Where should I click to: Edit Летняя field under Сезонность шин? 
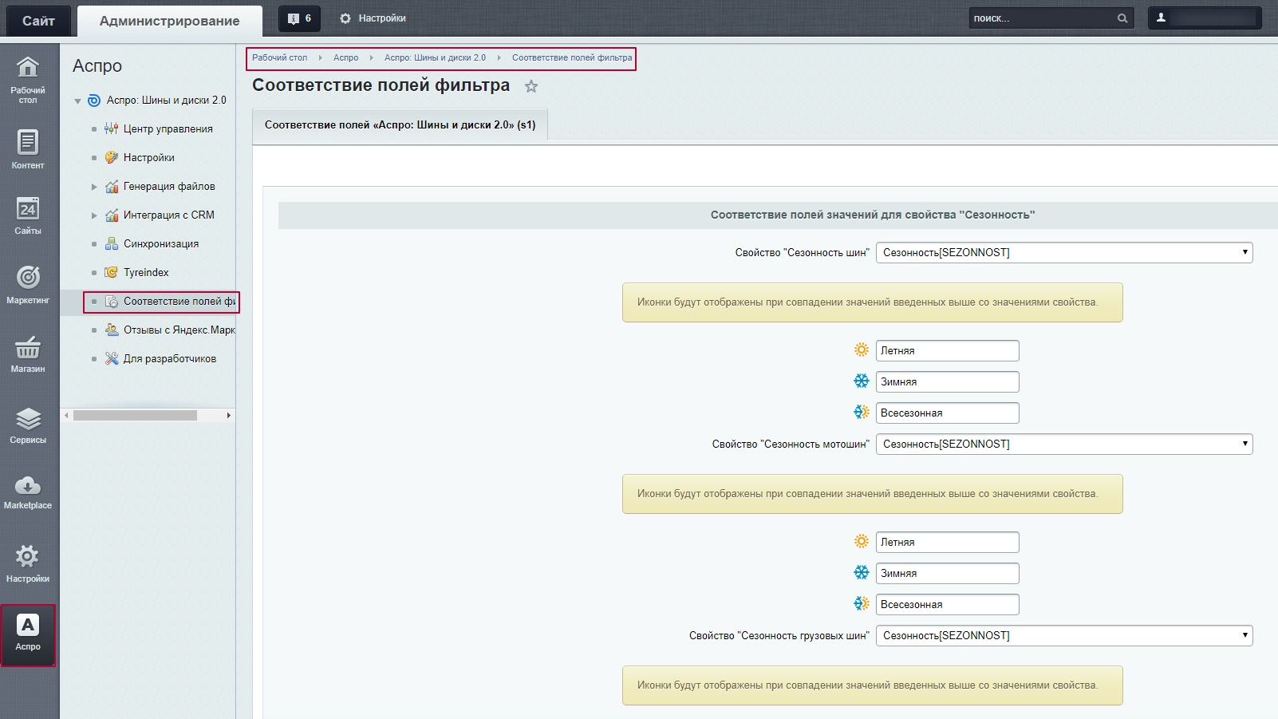point(947,350)
